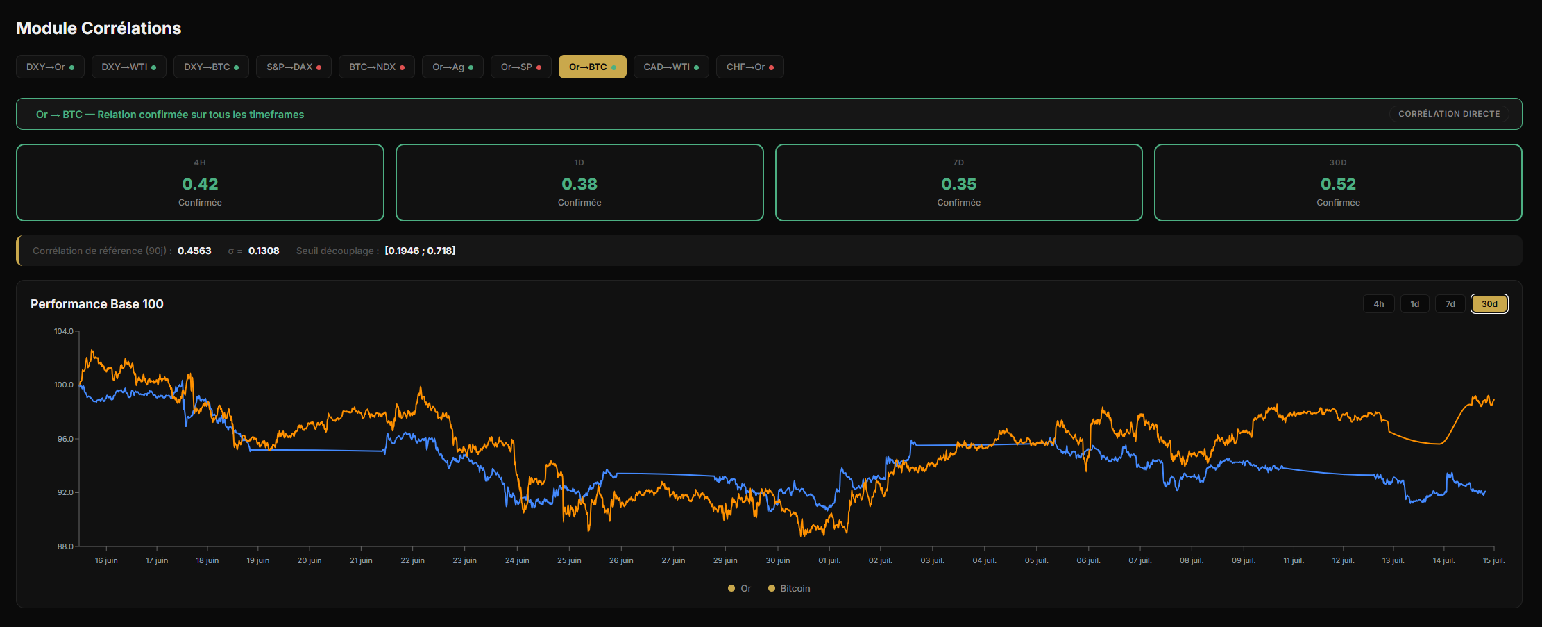The width and height of the screenshot is (1542, 627).
Task: Toggle the Bitcoin series in the legend
Action: pyautogui.click(x=789, y=588)
